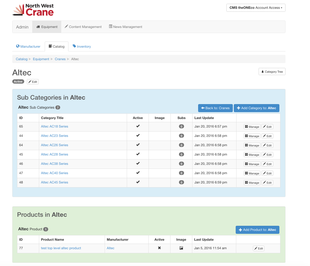Open the Equipment truck tab in Admin bar
310x266 pixels.
[47, 27]
